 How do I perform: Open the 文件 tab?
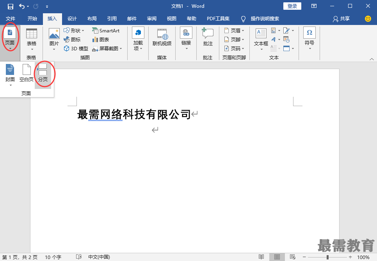click(x=10, y=18)
